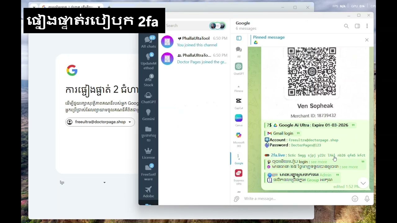Open the All chats folder

pyautogui.click(x=148, y=42)
